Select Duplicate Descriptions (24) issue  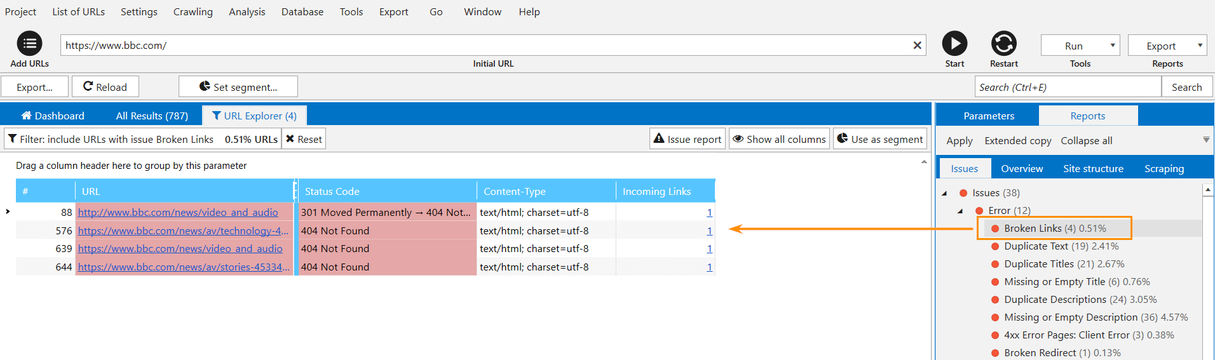pos(1080,299)
